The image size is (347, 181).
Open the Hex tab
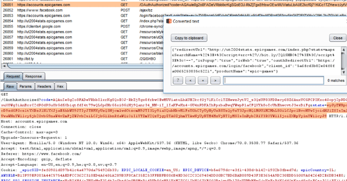coord(60,86)
